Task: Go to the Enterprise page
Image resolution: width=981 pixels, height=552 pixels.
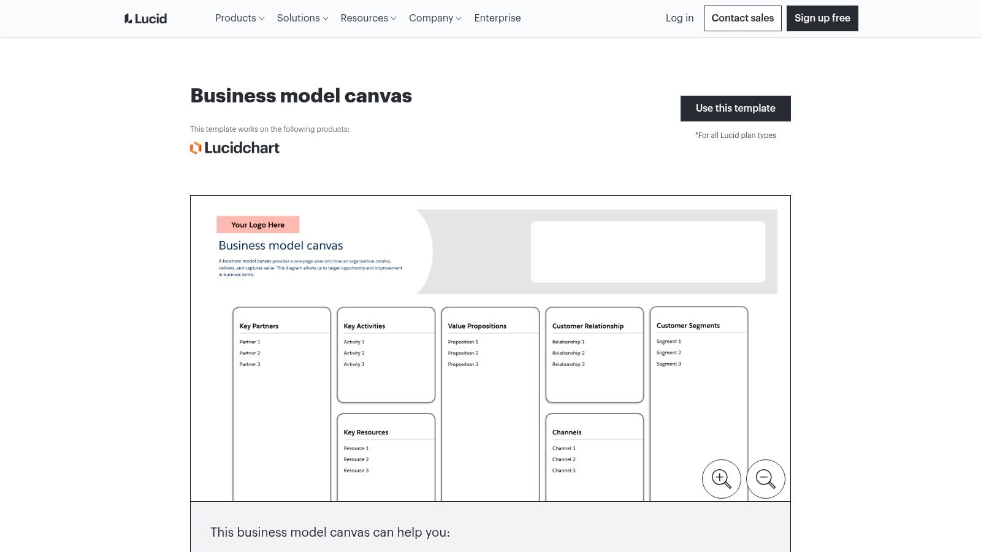Action: point(497,18)
